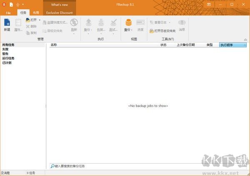Switch to the 任务 tab
The width and height of the screenshot is (250, 176).
coord(23,12)
